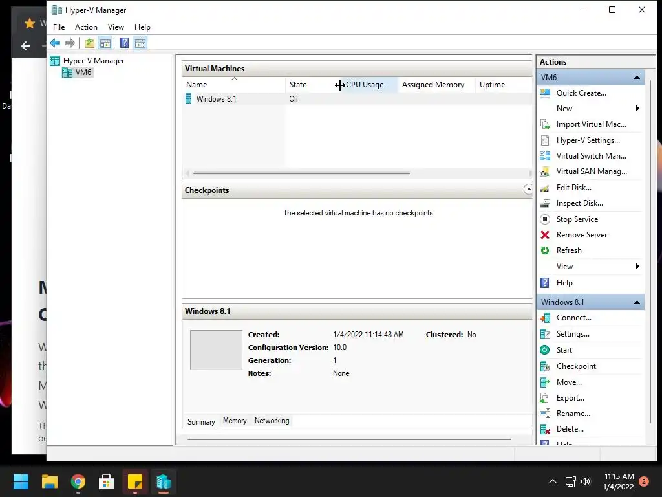Open the notification center badge
662x497 pixels.
click(644, 481)
